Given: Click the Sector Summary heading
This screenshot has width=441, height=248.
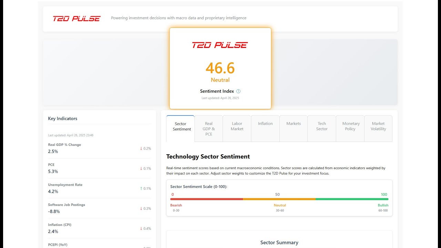Looking at the screenshot, I should click(x=279, y=242).
